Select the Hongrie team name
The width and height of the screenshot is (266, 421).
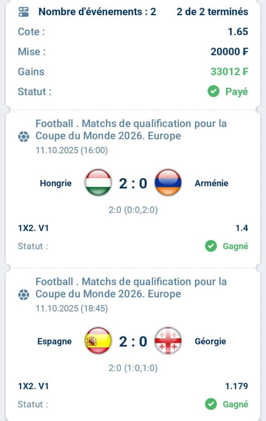pos(56,183)
